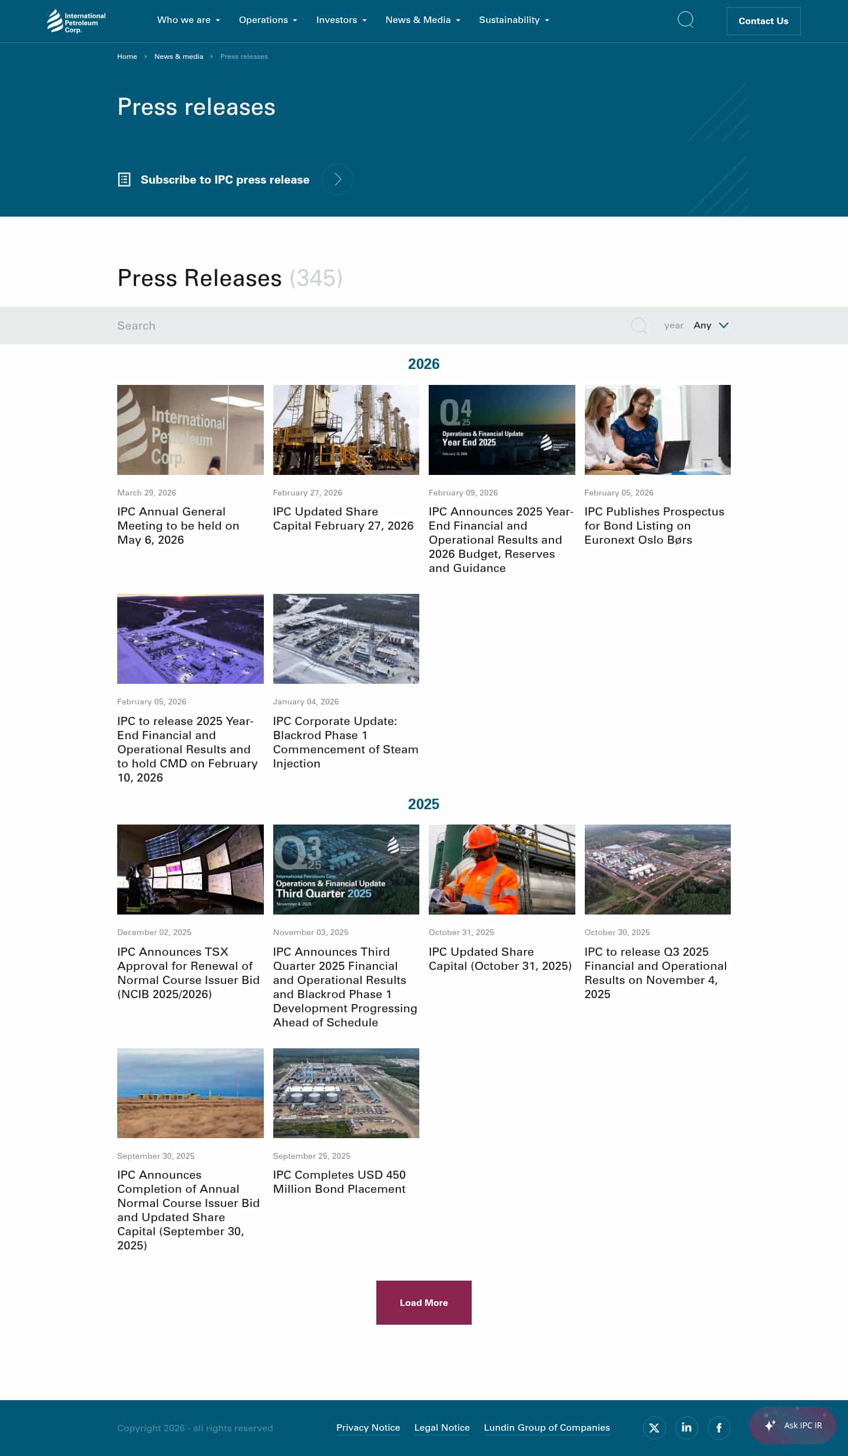Open the control room monitors thumbnail
Viewport: 848px width, 1456px height.
coord(190,869)
